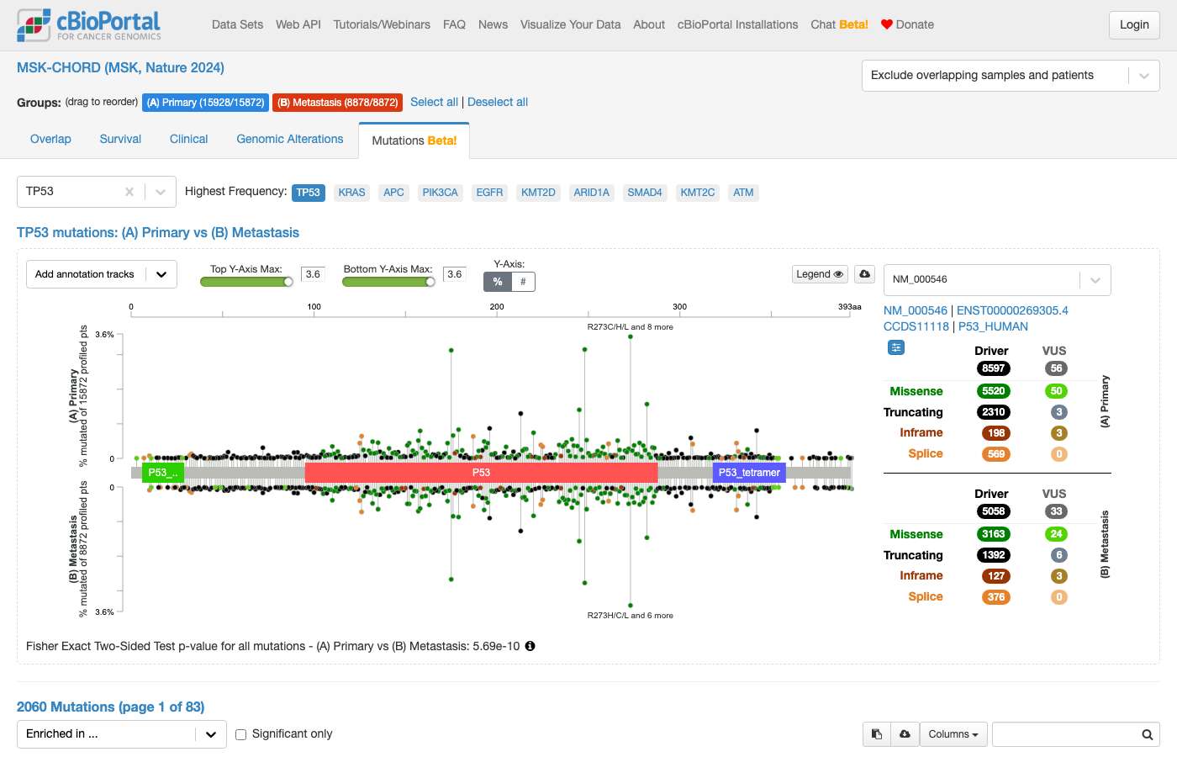Download mutations table with cloud icon

pos(905,734)
